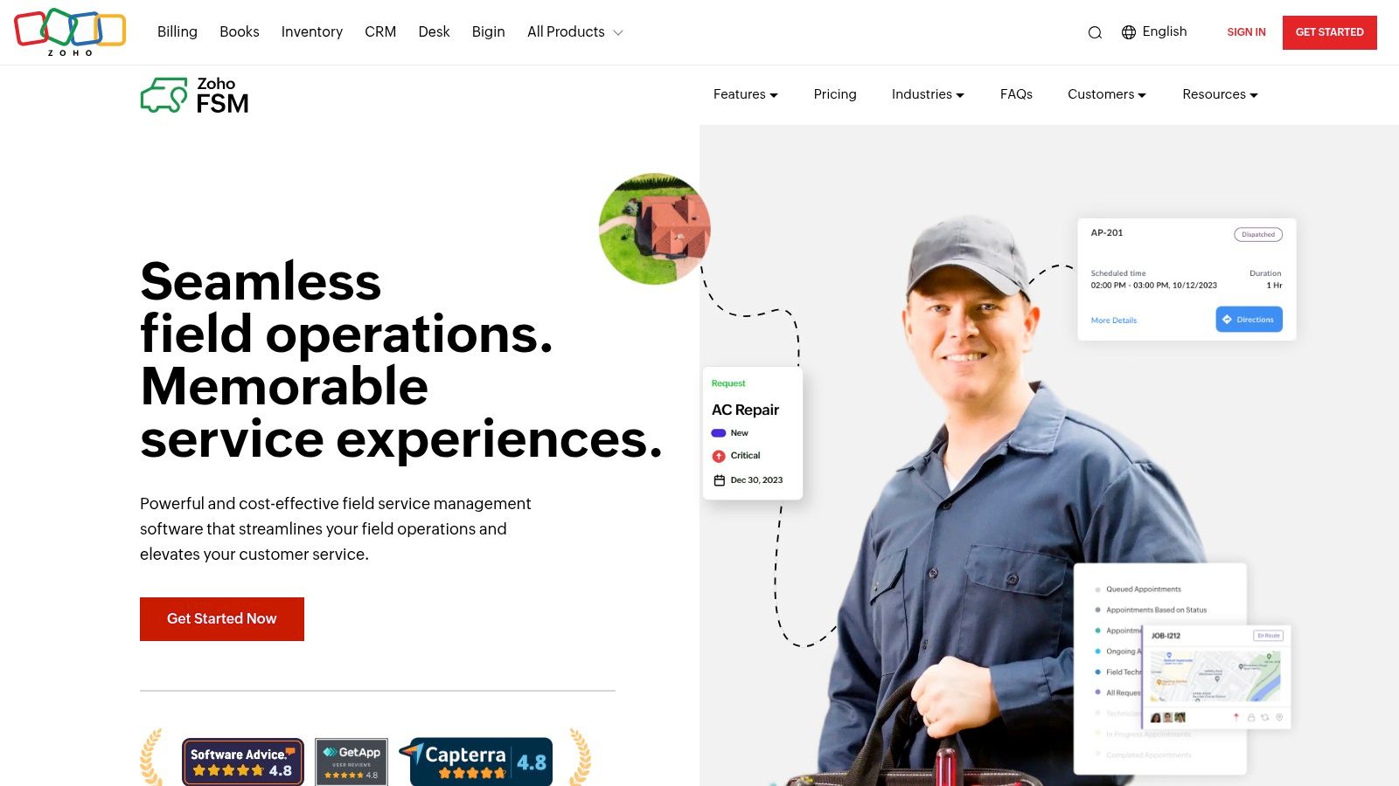The width and height of the screenshot is (1399, 786).
Task: Click the Software Advice 4.8 rating badge
Action: click(x=242, y=762)
